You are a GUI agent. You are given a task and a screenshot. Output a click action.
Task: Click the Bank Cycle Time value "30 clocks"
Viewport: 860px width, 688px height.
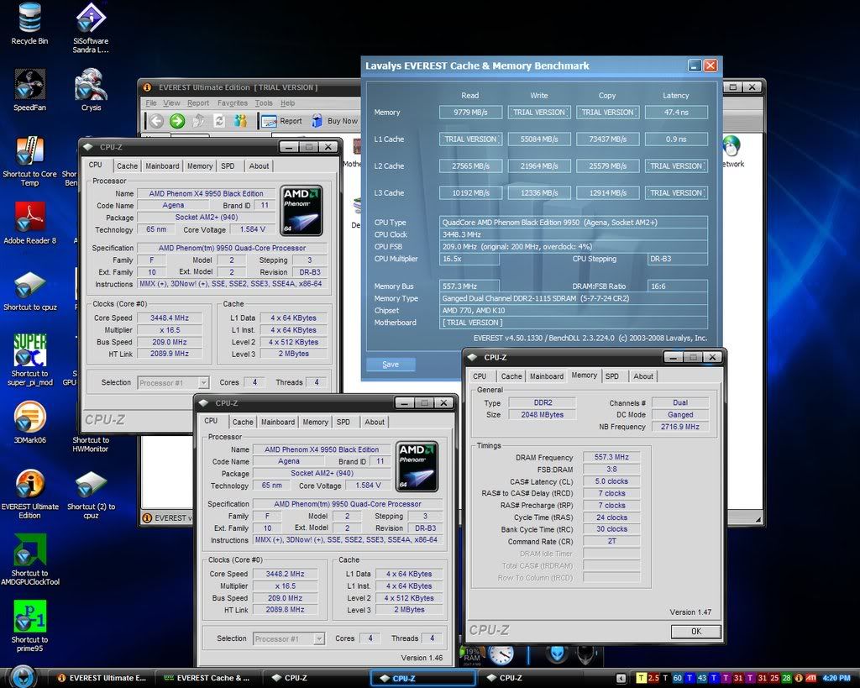(x=611, y=529)
